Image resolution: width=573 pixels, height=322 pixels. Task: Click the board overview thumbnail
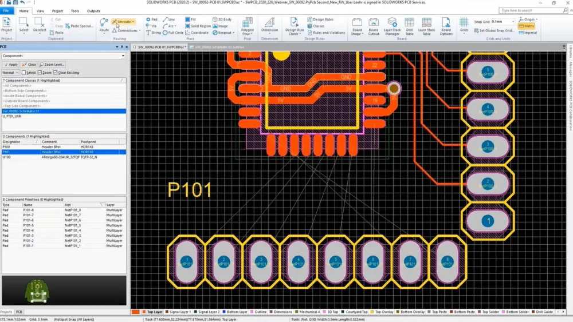point(64,291)
